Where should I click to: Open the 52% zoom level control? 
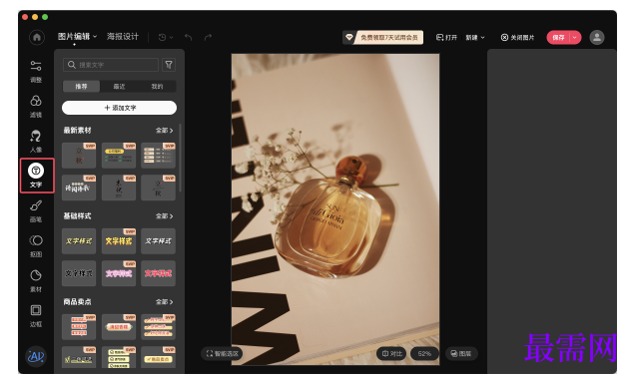424,353
